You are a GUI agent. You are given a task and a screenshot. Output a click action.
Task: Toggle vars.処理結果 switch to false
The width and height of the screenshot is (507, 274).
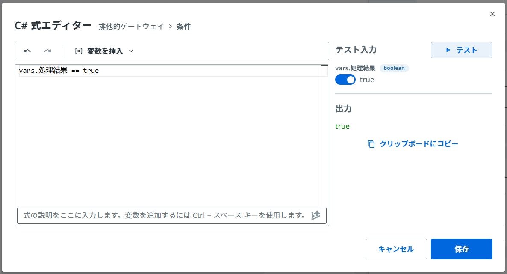345,80
